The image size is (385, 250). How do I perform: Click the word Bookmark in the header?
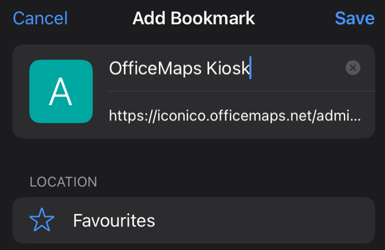click(x=213, y=18)
